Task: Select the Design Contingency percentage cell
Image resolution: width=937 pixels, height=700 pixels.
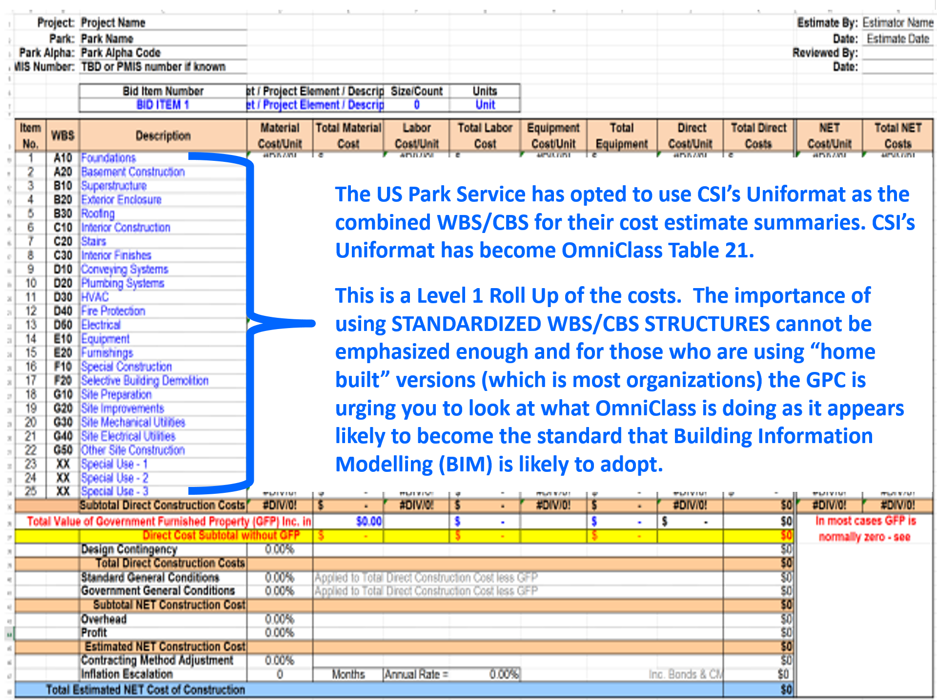Action: (x=280, y=550)
